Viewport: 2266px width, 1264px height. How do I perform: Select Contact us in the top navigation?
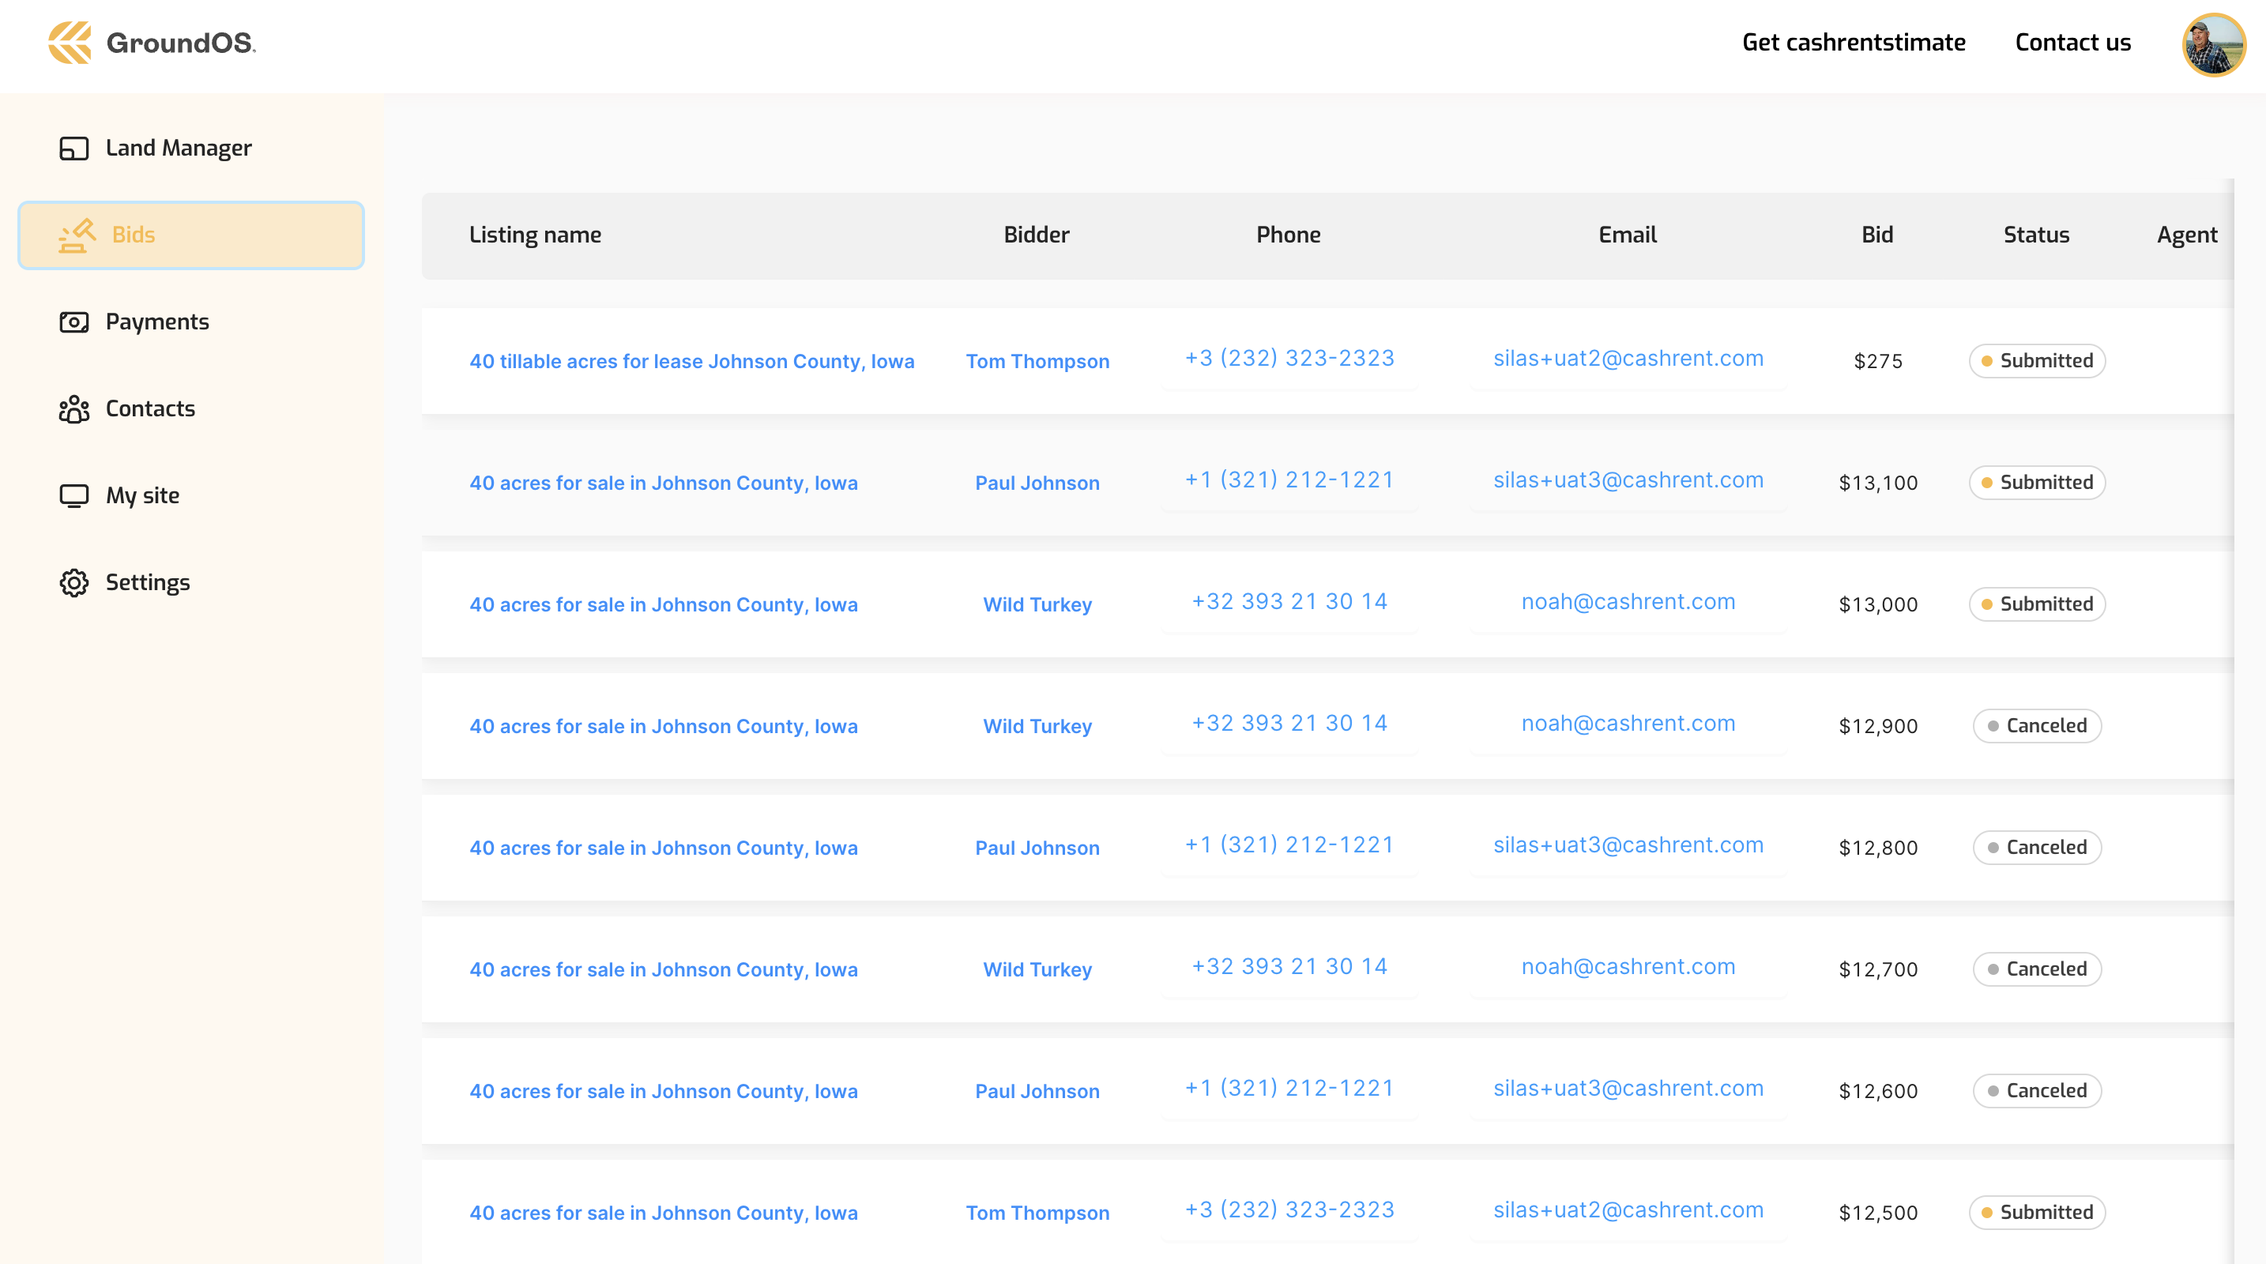pyautogui.click(x=2073, y=41)
